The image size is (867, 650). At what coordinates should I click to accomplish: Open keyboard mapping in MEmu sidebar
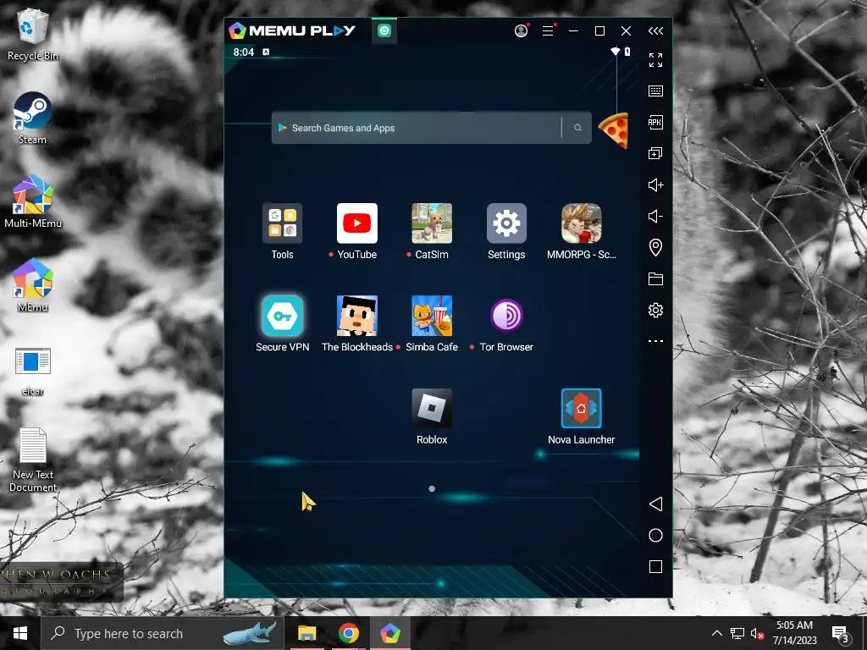coord(655,91)
